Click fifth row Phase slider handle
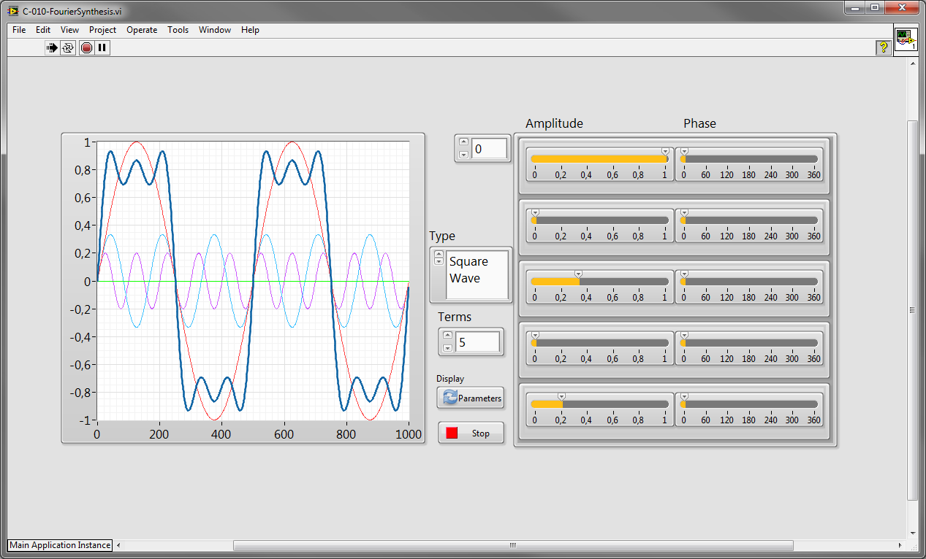The image size is (926, 559). pos(684,396)
